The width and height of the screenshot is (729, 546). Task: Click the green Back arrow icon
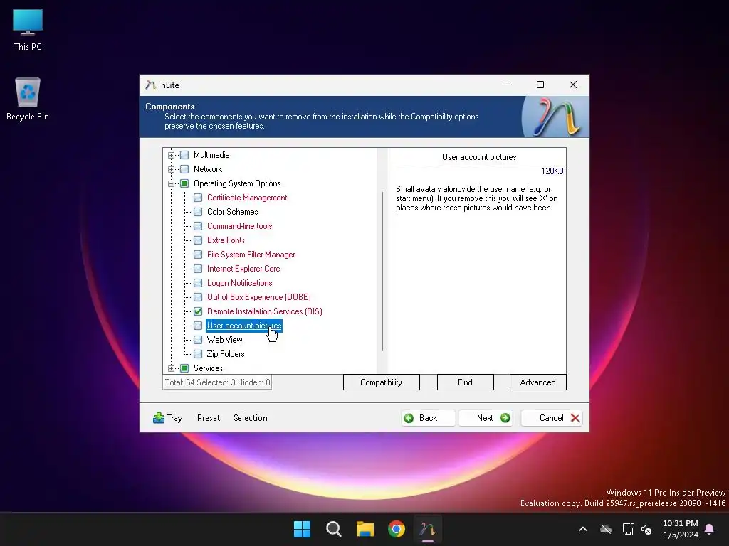tap(409, 418)
